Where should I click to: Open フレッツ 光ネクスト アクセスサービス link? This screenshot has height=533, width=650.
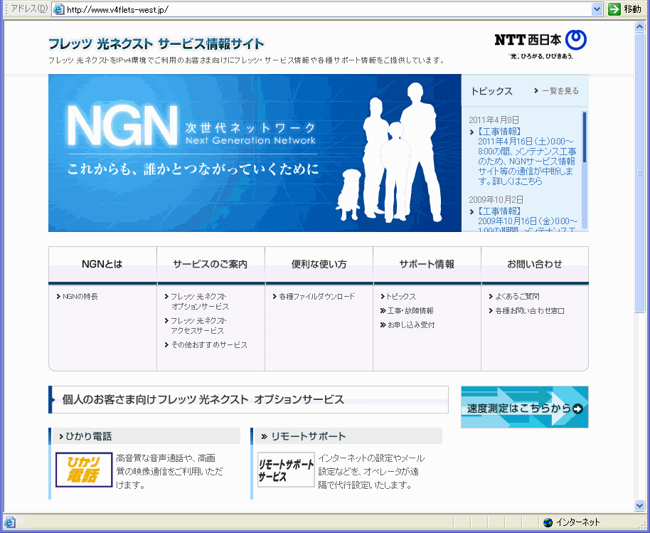[x=198, y=326]
